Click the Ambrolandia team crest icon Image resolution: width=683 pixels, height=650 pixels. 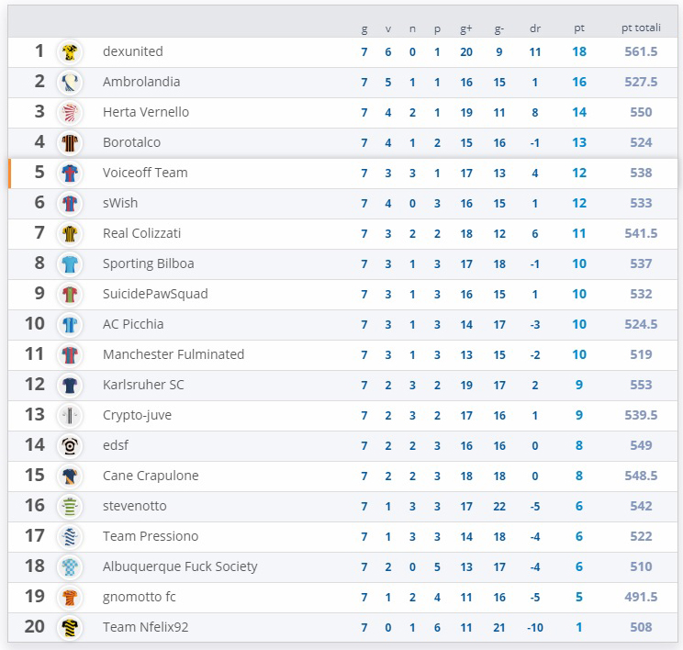70,82
